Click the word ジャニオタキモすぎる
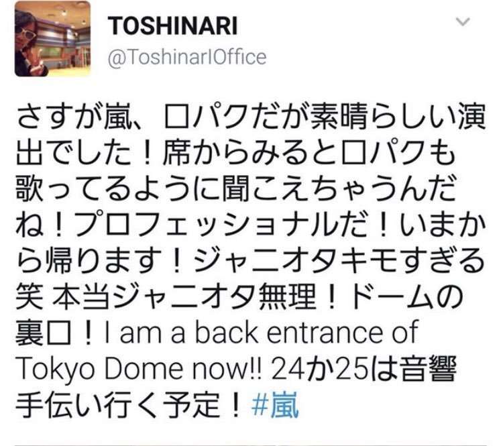The image size is (503, 446). pos(340,260)
